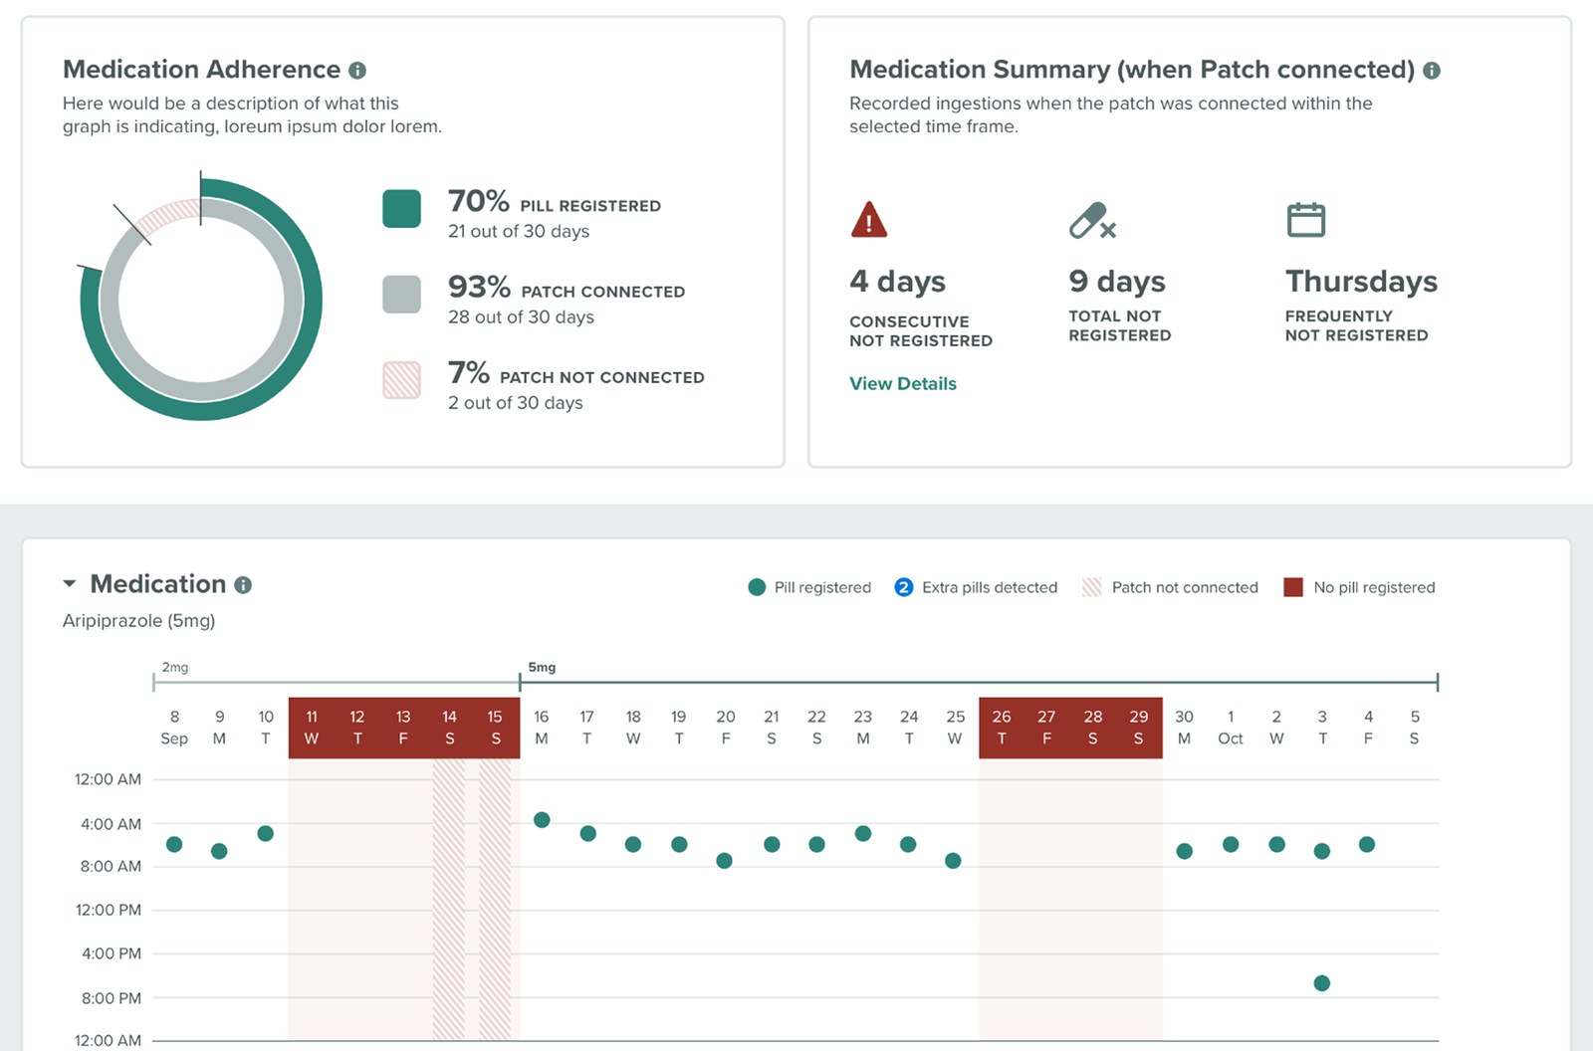This screenshot has height=1051, width=1593.
Task: Open the Medication Summary info icon
Action: (x=1432, y=71)
